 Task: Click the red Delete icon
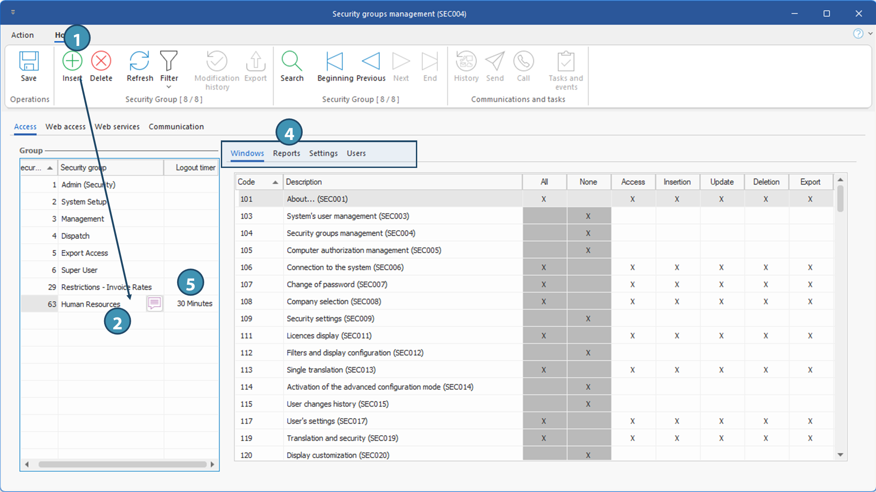pyautogui.click(x=101, y=61)
